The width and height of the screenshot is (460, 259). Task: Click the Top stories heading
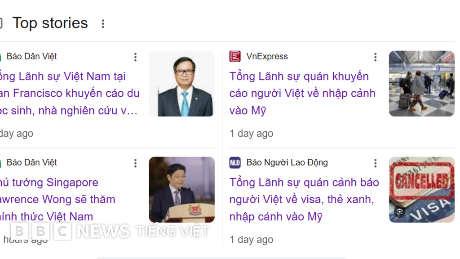tap(50, 23)
